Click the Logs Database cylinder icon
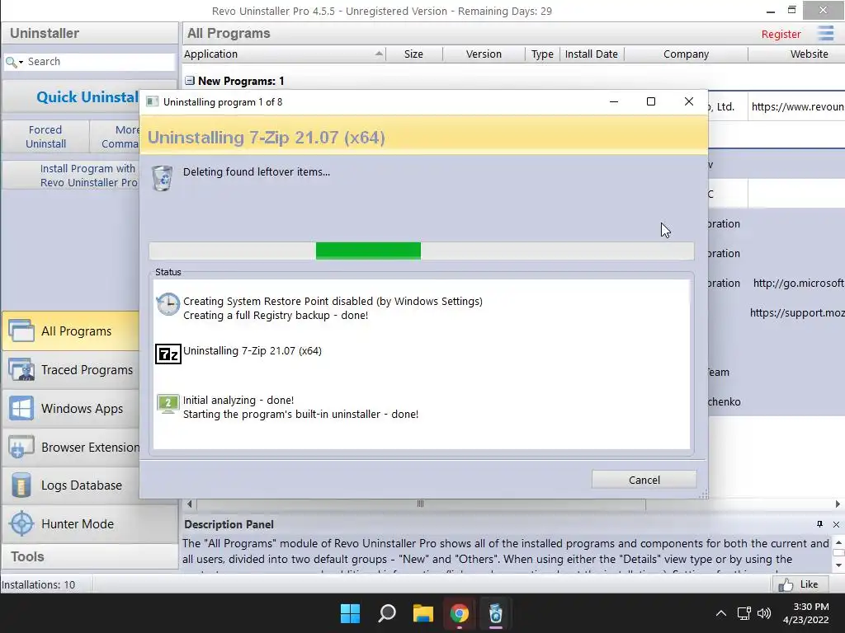This screenshot has width=845, height=633. click(x=21, y=485)
